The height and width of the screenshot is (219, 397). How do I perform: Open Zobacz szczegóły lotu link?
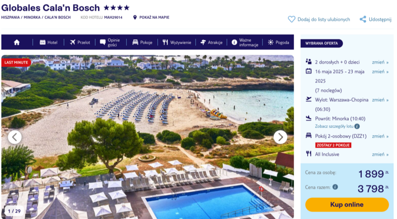[x=334, y=126]
